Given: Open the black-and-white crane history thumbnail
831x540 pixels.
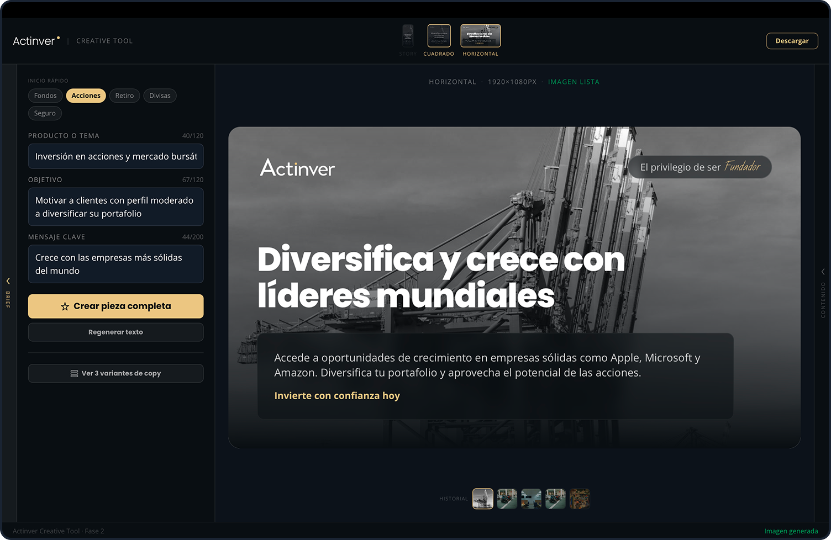Looking at the screenshot, I should (482, 499).
